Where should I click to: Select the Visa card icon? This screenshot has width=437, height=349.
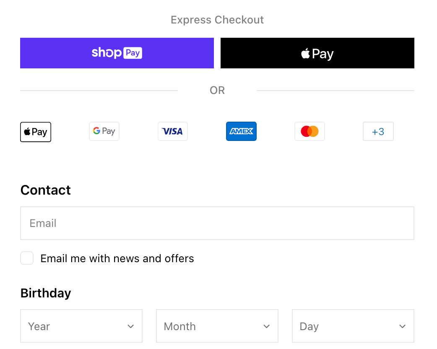pyautogui.click(x=172, y=131)
